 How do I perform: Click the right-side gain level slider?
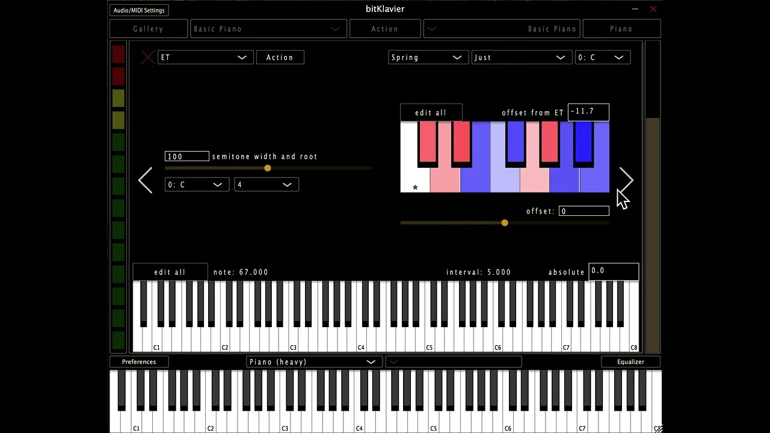653,196
